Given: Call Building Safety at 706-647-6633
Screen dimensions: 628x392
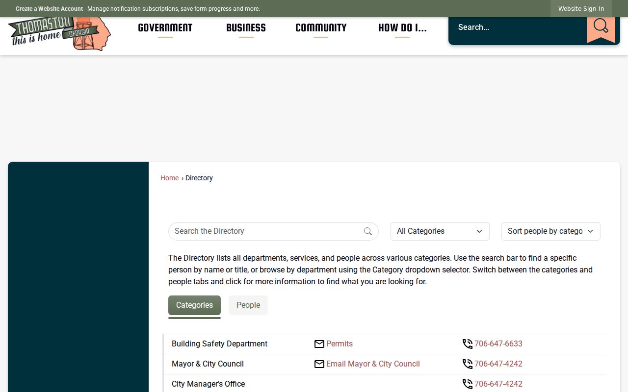Looking at the screenshot, I should tap(498, 344).
